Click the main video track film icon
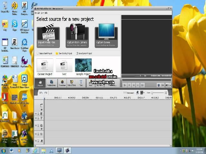Viewport: 206px width, 154px height. tap(42, 105)
